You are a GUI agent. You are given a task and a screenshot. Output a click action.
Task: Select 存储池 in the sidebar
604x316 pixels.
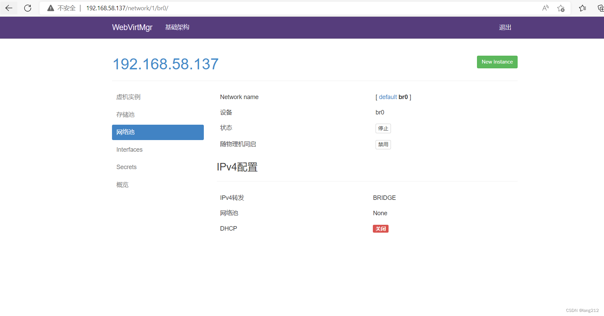click(x=158, y=114)
